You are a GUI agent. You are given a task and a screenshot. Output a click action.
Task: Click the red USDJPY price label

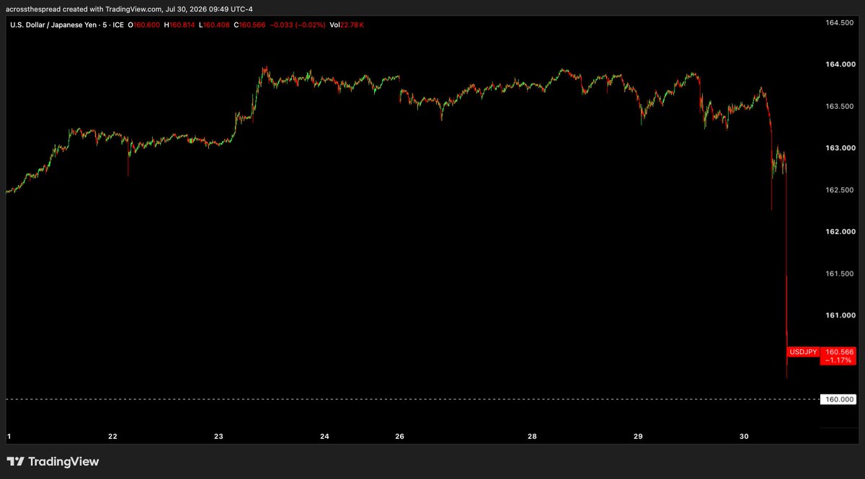[803, 352]
